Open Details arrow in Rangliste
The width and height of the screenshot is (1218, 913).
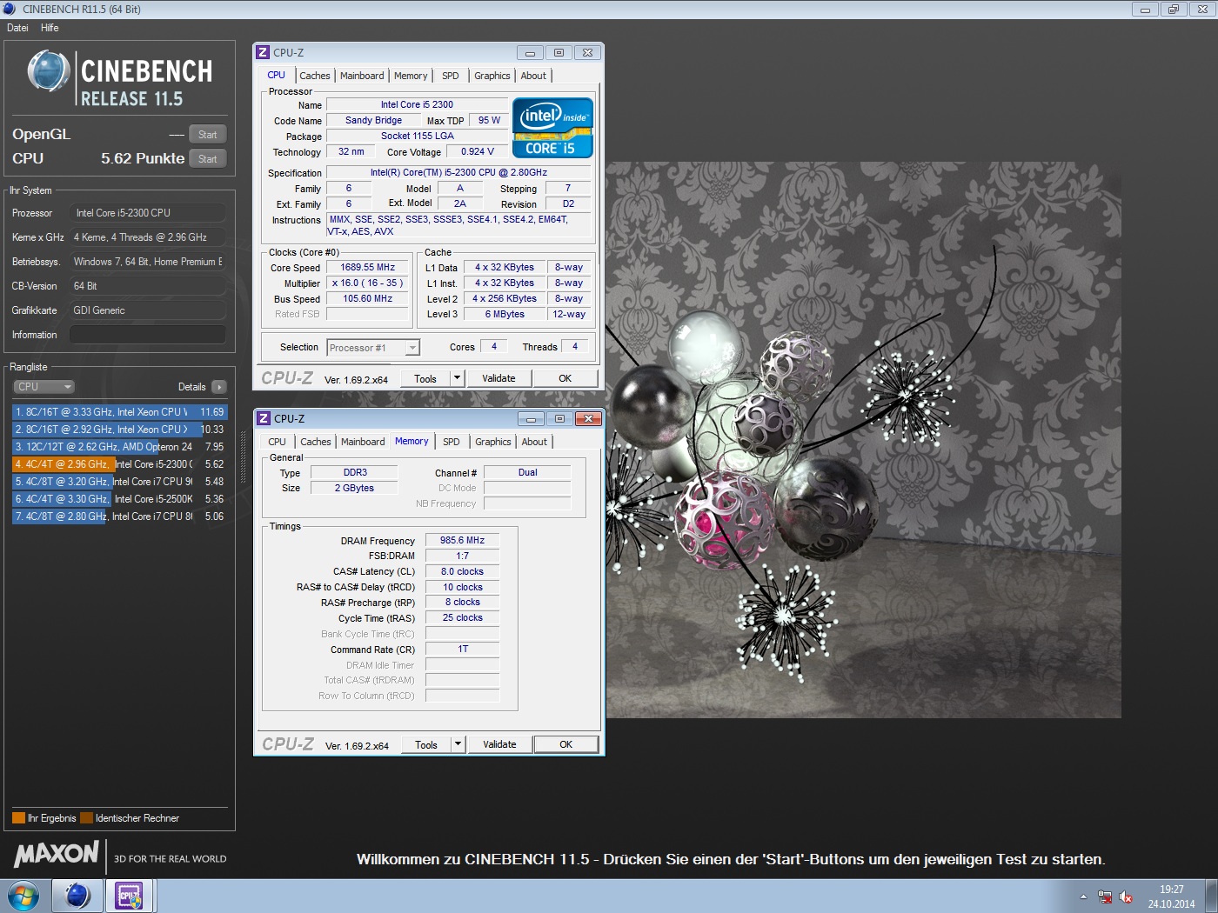coord(218,387)
